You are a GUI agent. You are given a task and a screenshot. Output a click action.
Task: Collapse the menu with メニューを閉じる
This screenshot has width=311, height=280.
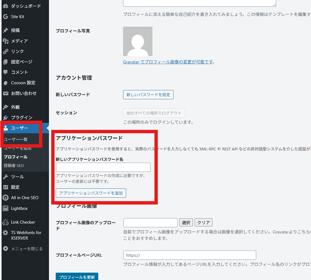tap(27, 249)
